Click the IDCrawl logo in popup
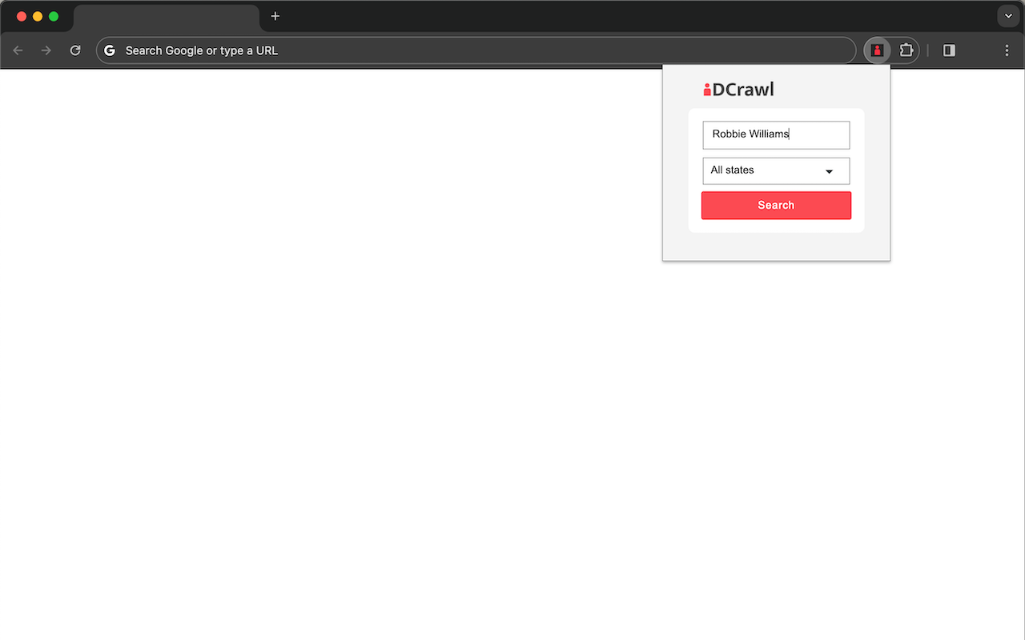Viewport: 1025px width, 640px height. [x=738, y=90]
